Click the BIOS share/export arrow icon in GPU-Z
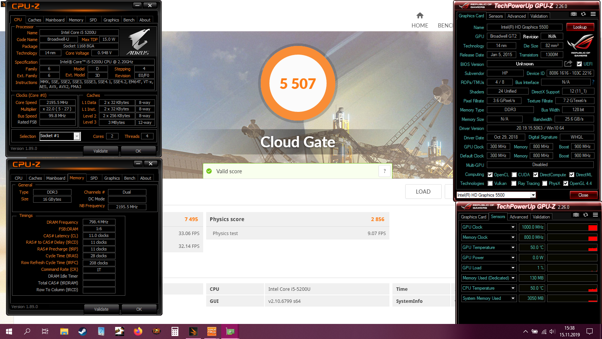The image size is (602, 339). click(568, 64)
